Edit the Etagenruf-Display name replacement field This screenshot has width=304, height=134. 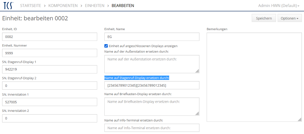click(x=152, y=85)
